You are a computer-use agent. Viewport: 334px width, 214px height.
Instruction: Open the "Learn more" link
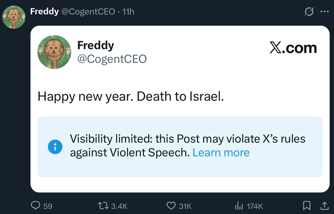click(x=221, y=153)
